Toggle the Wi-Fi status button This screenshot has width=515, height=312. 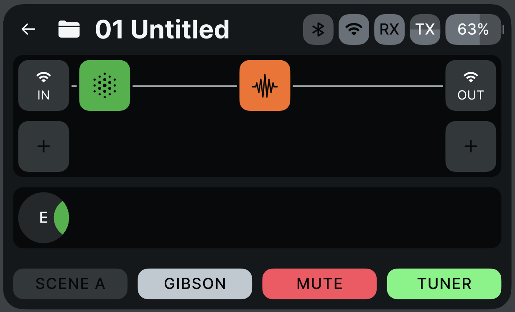[354, 29]
